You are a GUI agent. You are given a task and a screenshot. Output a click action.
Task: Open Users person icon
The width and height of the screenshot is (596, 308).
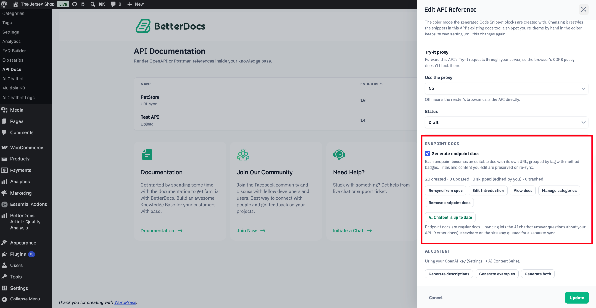[x=4, y=265]
